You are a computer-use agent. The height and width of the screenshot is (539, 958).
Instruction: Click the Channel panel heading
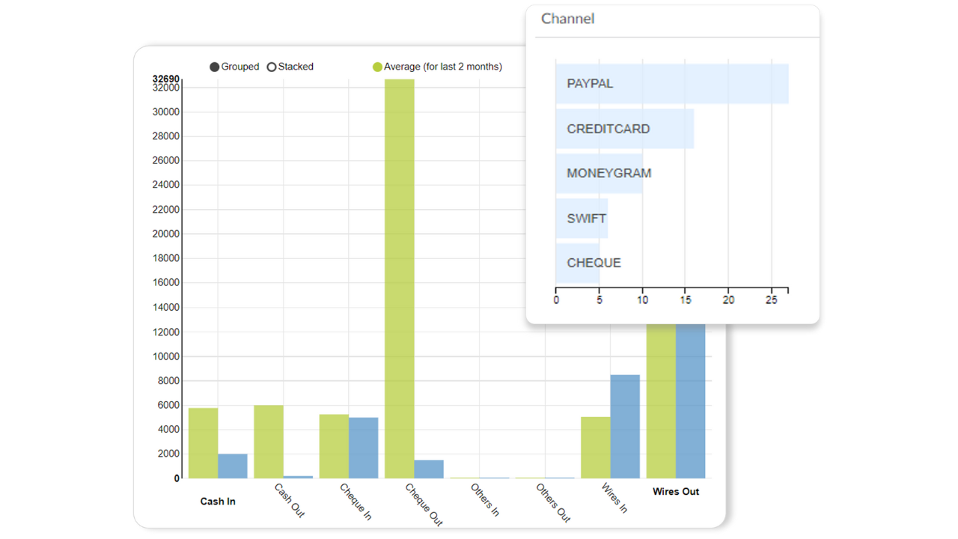point(568,19)
